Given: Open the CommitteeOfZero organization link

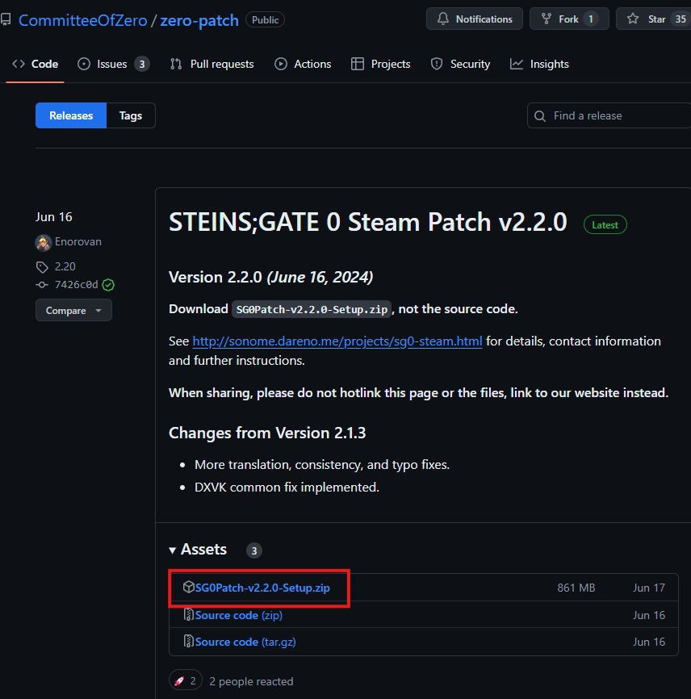Looking at the screenshot, I should pyautogui.click(x=83, y=20).
